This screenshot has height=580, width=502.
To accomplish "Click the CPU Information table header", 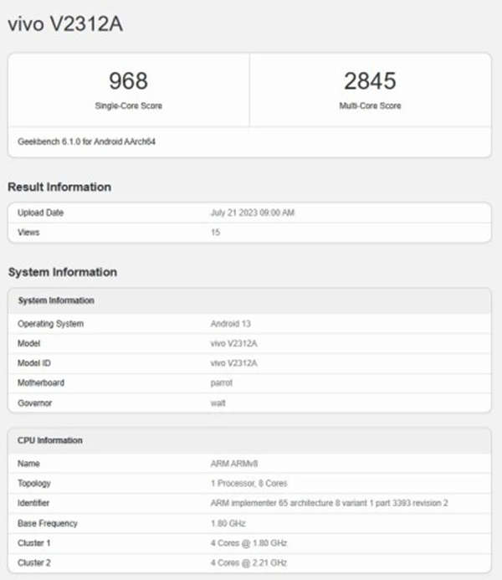I will 249,440.
